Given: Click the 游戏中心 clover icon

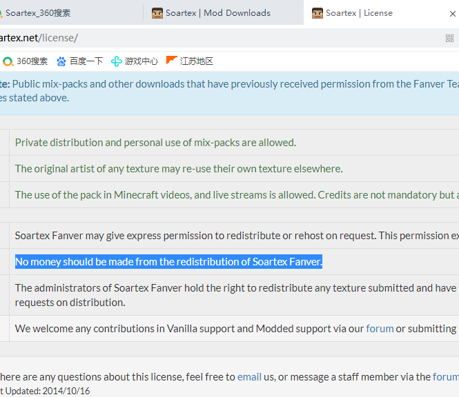Looking at the screenshot, I should coord(116,61).
